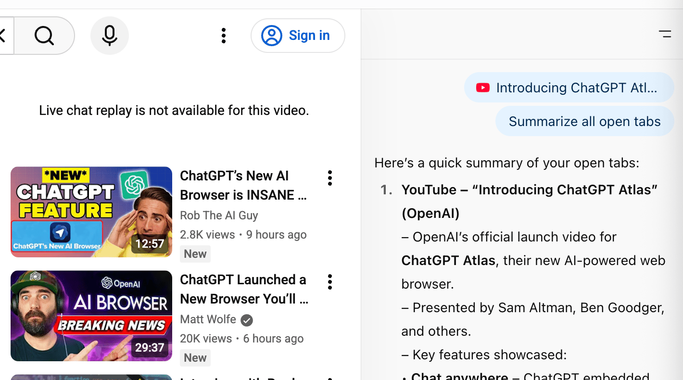
Task: Click the "Introducing ChatGPT Atl..." tab chip
Action: [x=569, y=88]
